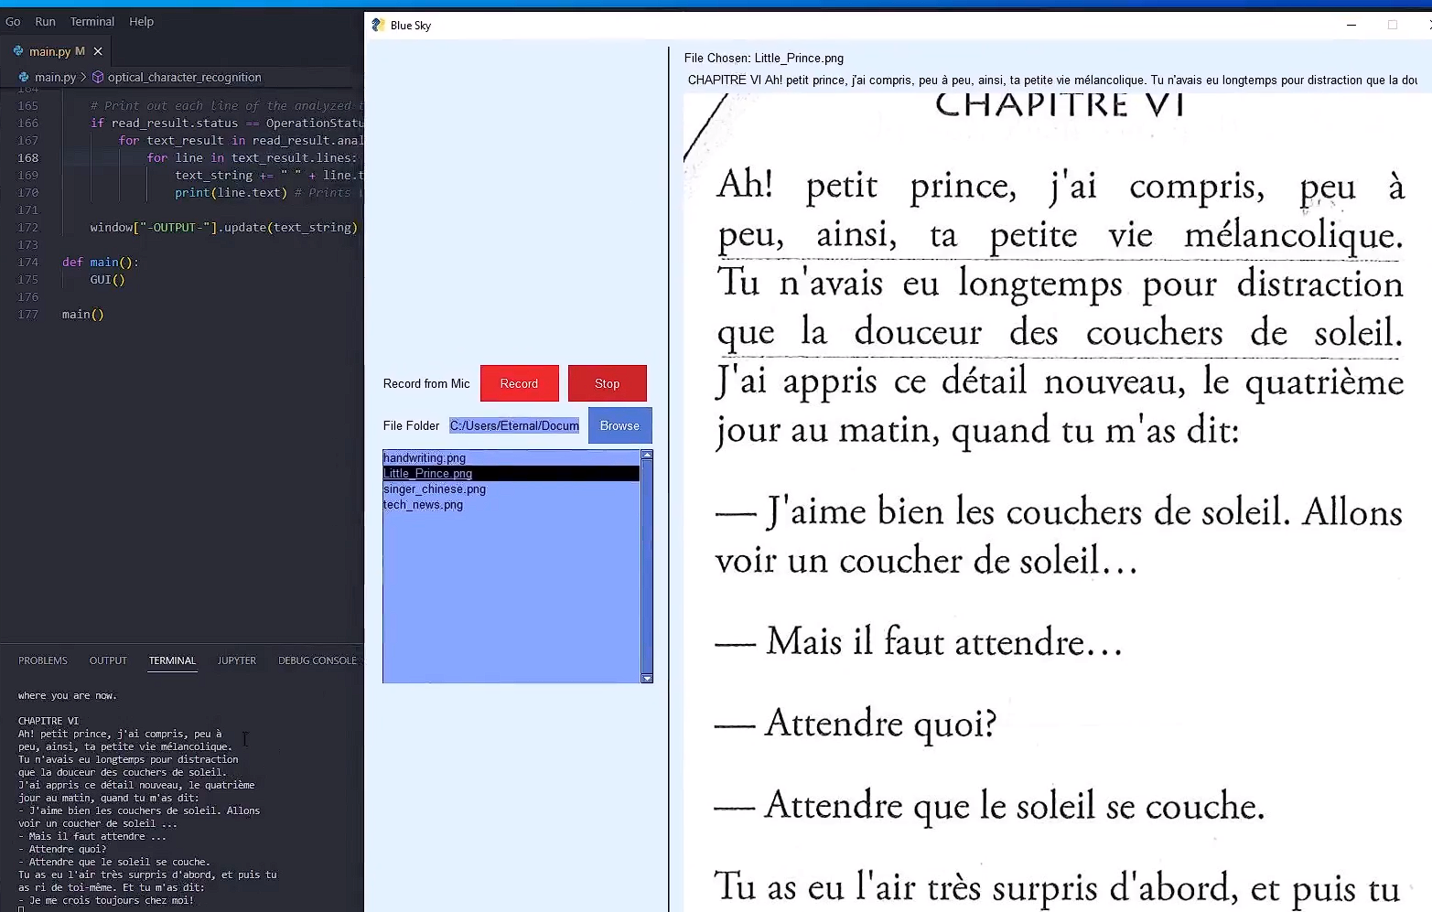The width and height of the screenshot is (1432, 912).
Task: Click the file list scrollbar down arrow
Action: tap(647, 678)
